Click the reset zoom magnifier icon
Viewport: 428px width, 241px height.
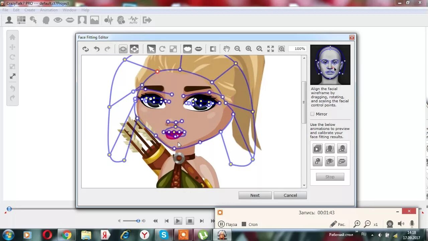click(259, 49)
